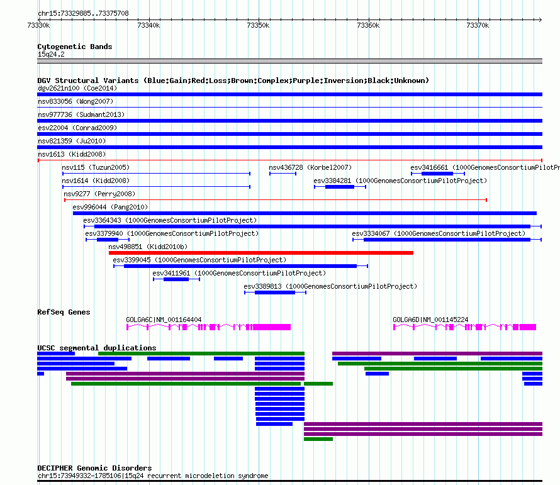This screenshot has width=560, height=485.
Task: Click the GOLGA6C|NM_001164404 gene label
Action: pyautogui.click(x=164, y=320)
